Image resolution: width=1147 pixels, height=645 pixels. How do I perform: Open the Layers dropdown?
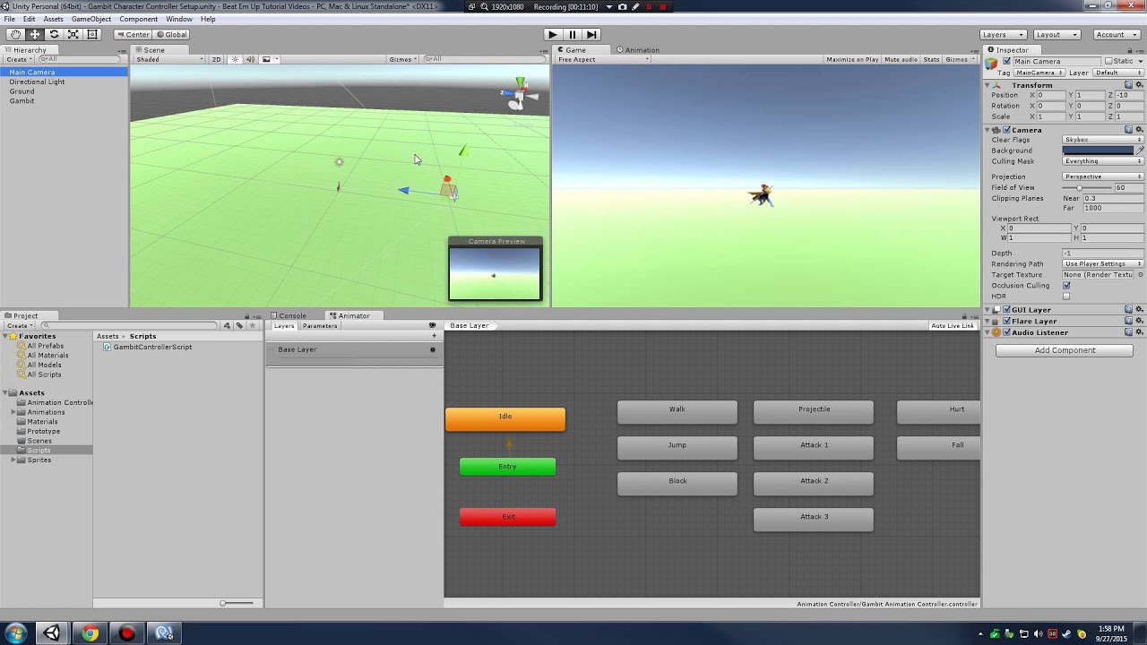[x=1004, y=34]
